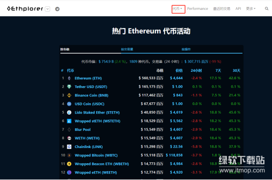Screen dimensions: 272x180
Task: Click the 价格 column header
Action: tap(179, 70)
